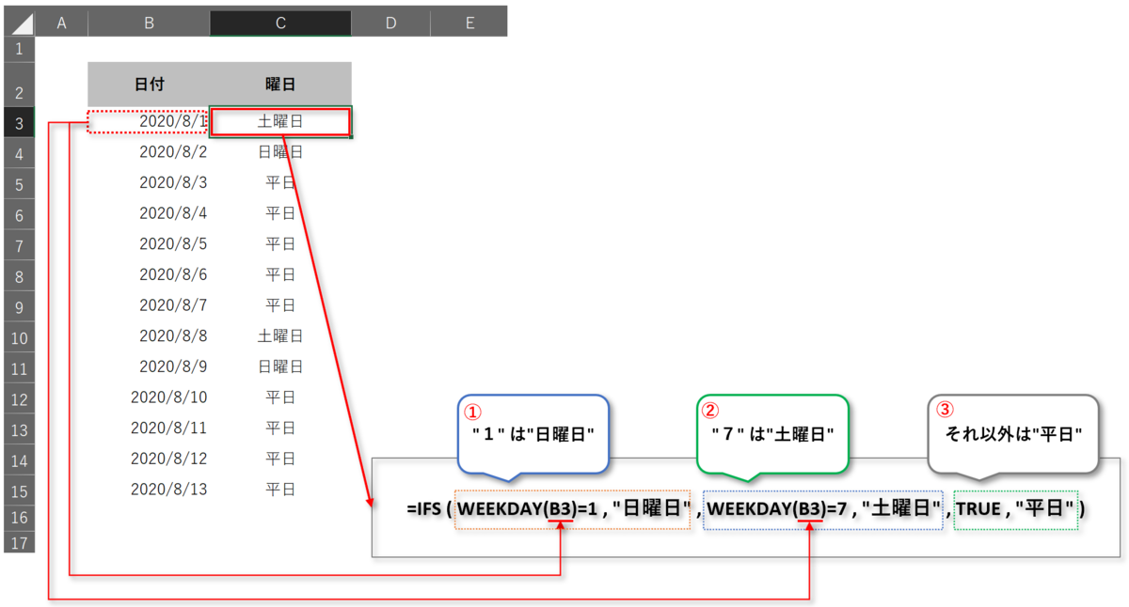Viewport: 1129px width, 607px height.
Task: Select the empty cell D5
Action: pos(390,182)
